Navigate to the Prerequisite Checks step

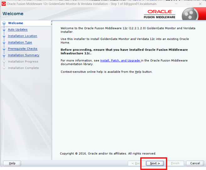click(23, 49)
